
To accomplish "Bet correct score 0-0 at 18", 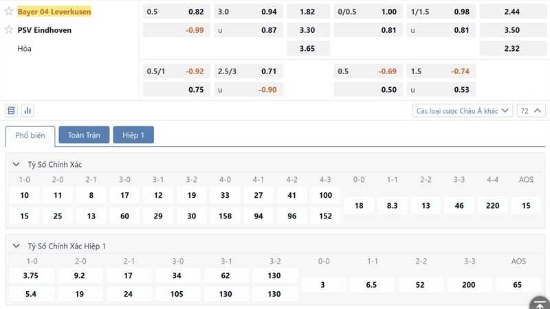I will point(359,205).
